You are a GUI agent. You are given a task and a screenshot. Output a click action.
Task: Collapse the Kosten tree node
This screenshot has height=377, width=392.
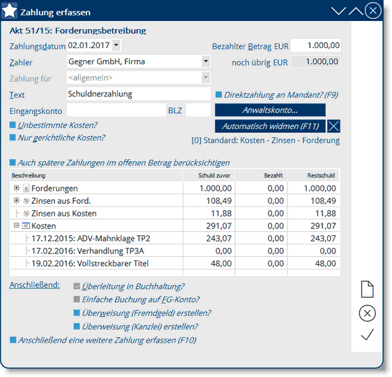pyautogui.click(x=16, y=225)
